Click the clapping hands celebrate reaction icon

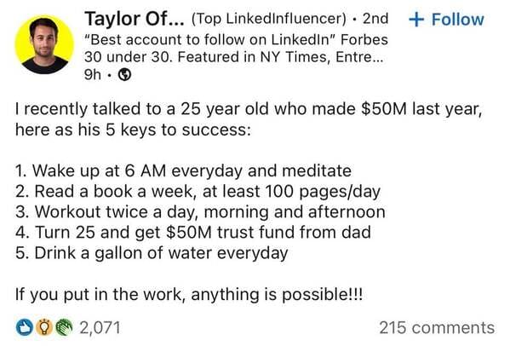[x=64, y=328]
